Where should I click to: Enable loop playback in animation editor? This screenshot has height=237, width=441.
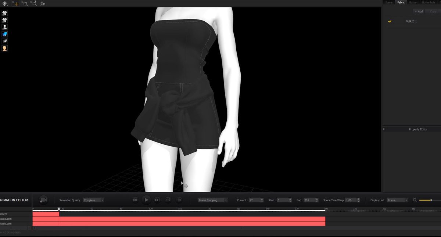tap(168, 200)
